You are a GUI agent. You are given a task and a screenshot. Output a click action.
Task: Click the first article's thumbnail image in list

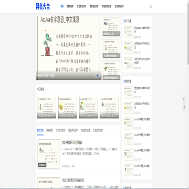click(x=49, y=154)
